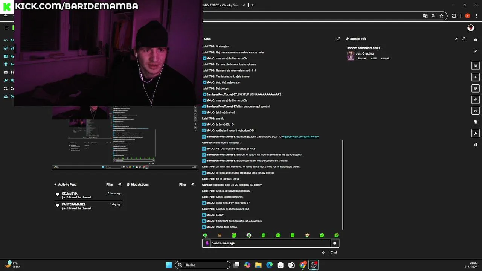Open the imgur link in chat
The width and height of the screenshot is (482, 271).
tap(300, 137)
